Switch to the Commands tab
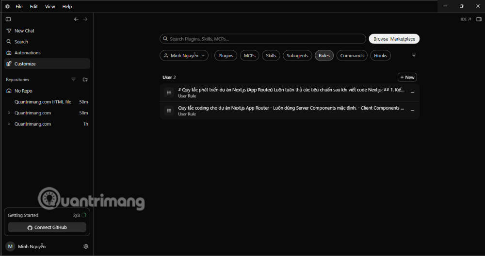This screenshot has width=485, height=256. 352,56
